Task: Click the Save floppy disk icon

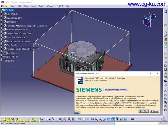Action: click(x=12, y=119)
